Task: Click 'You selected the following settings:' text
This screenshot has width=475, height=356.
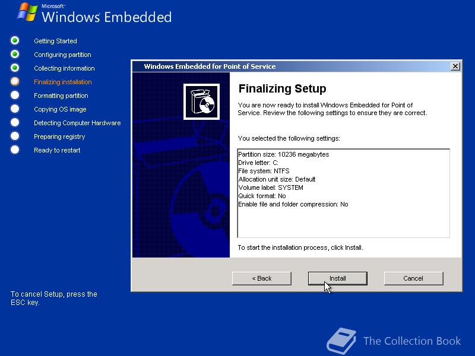Action: (x=289, y=138)
